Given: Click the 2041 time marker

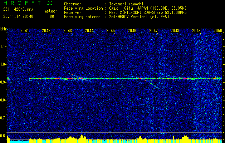Looking at the screenshot, I should (25, 31).
